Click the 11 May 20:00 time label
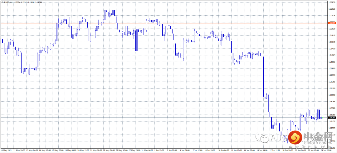337x153 pixels. (x=19, y=150)
